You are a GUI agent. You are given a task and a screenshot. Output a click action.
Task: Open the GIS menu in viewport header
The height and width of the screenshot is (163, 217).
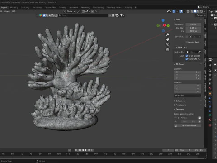click(x=14, y=11)
